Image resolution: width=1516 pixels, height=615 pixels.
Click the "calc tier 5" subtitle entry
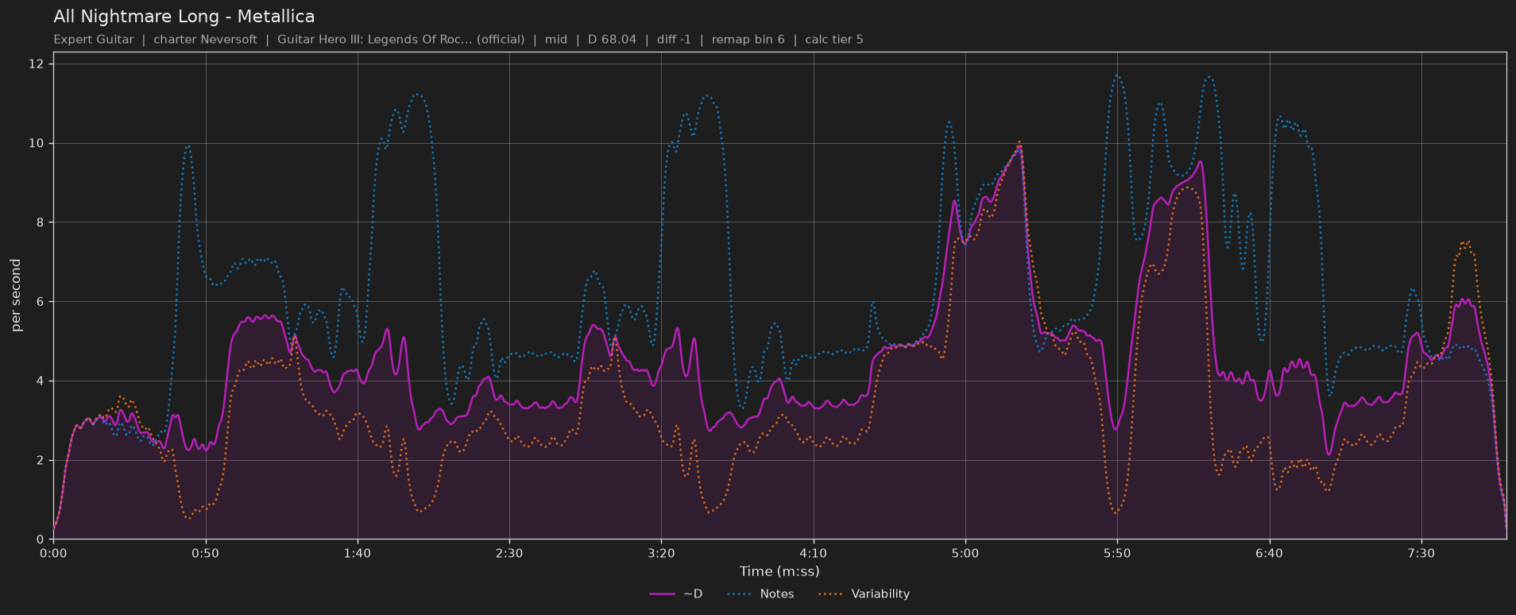pos(834,40)
